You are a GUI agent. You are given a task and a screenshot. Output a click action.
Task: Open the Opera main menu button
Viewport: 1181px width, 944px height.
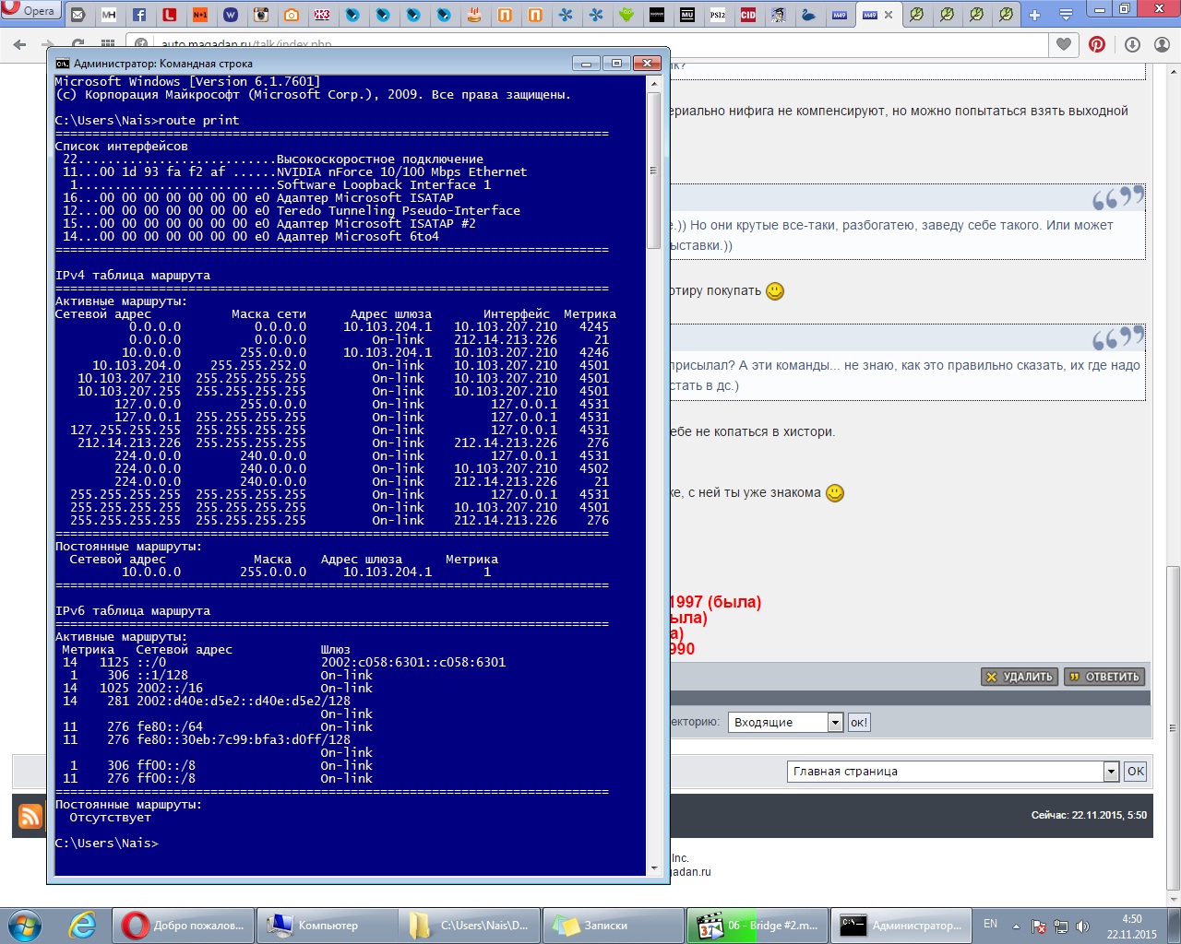30,11
